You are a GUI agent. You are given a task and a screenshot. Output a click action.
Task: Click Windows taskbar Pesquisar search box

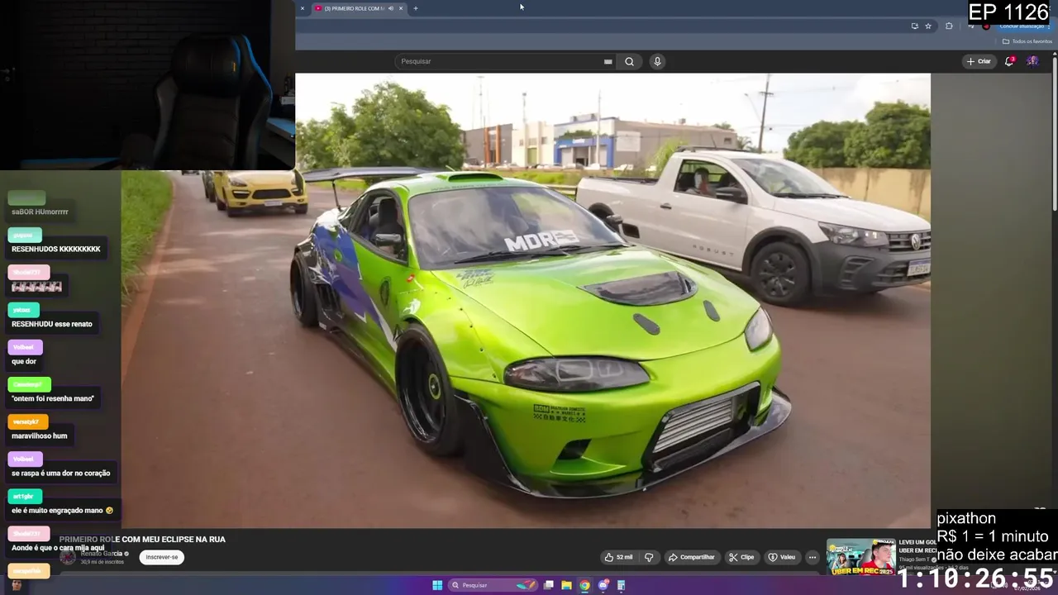coord(493,585)
